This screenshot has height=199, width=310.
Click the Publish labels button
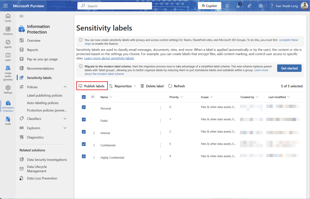tap(92, 86)
